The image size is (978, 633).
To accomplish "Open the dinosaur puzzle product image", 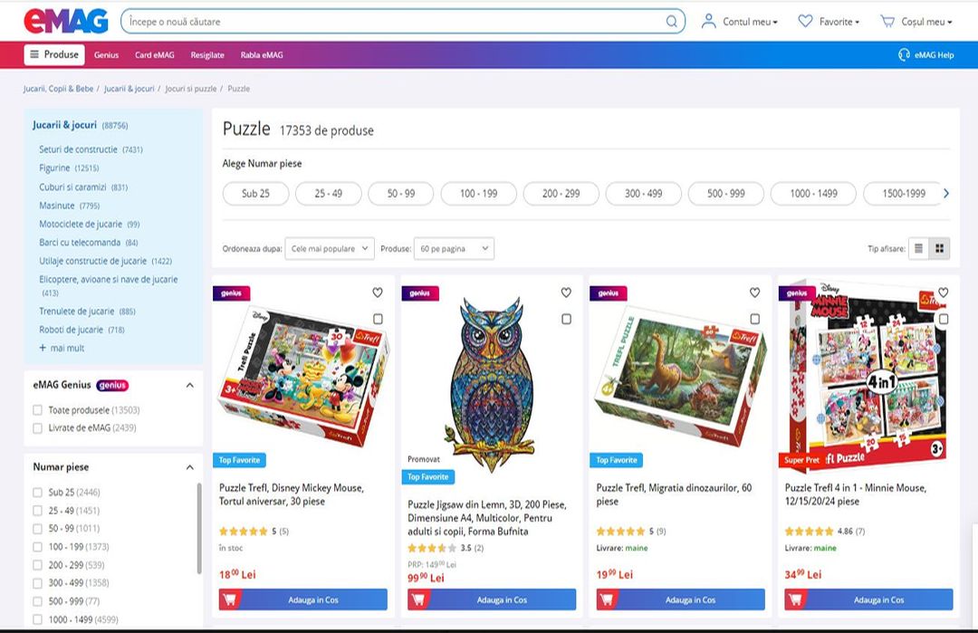I will pyautogui.click(x=679, y=378).
